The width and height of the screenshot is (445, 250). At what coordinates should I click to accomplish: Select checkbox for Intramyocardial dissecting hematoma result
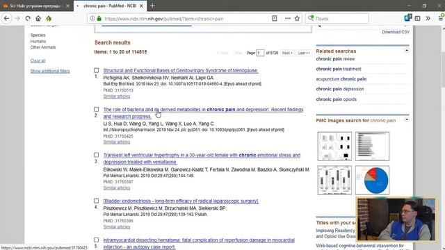point(97,240)
